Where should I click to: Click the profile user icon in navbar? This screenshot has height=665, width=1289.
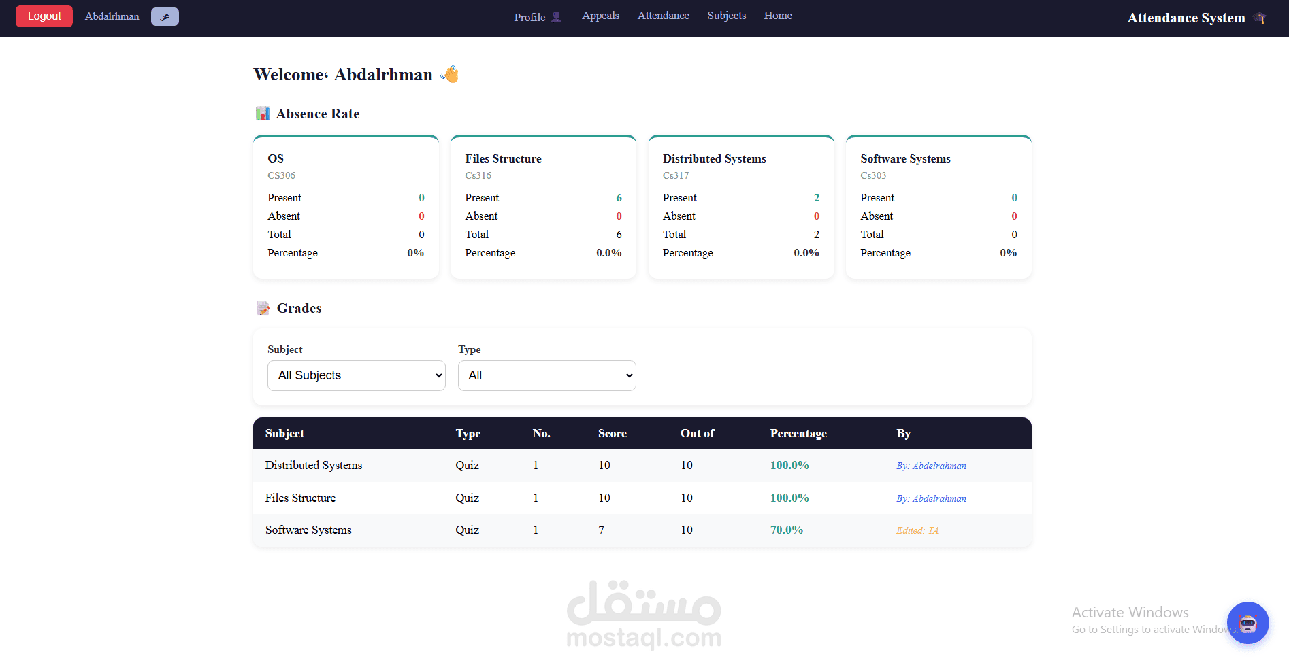point(556,17)
